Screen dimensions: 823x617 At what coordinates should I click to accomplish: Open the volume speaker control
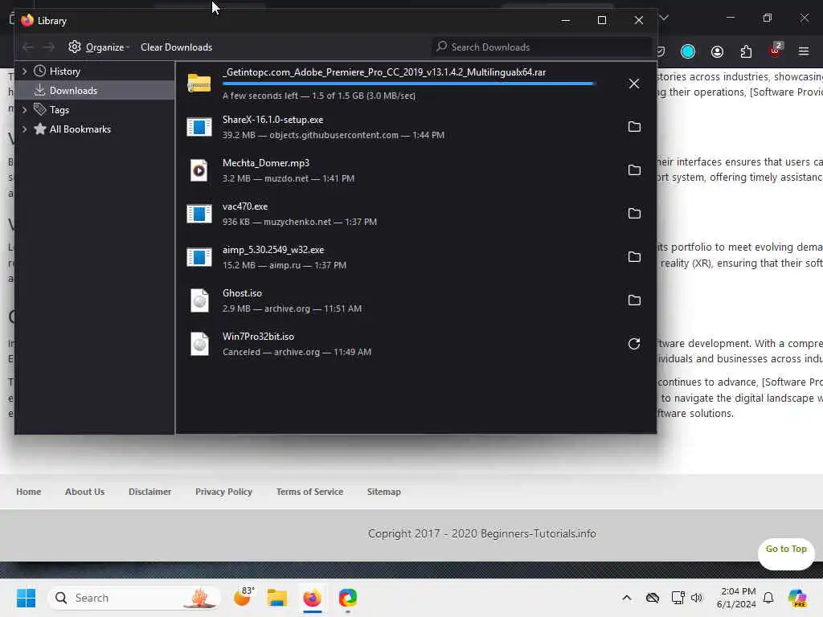697,598
